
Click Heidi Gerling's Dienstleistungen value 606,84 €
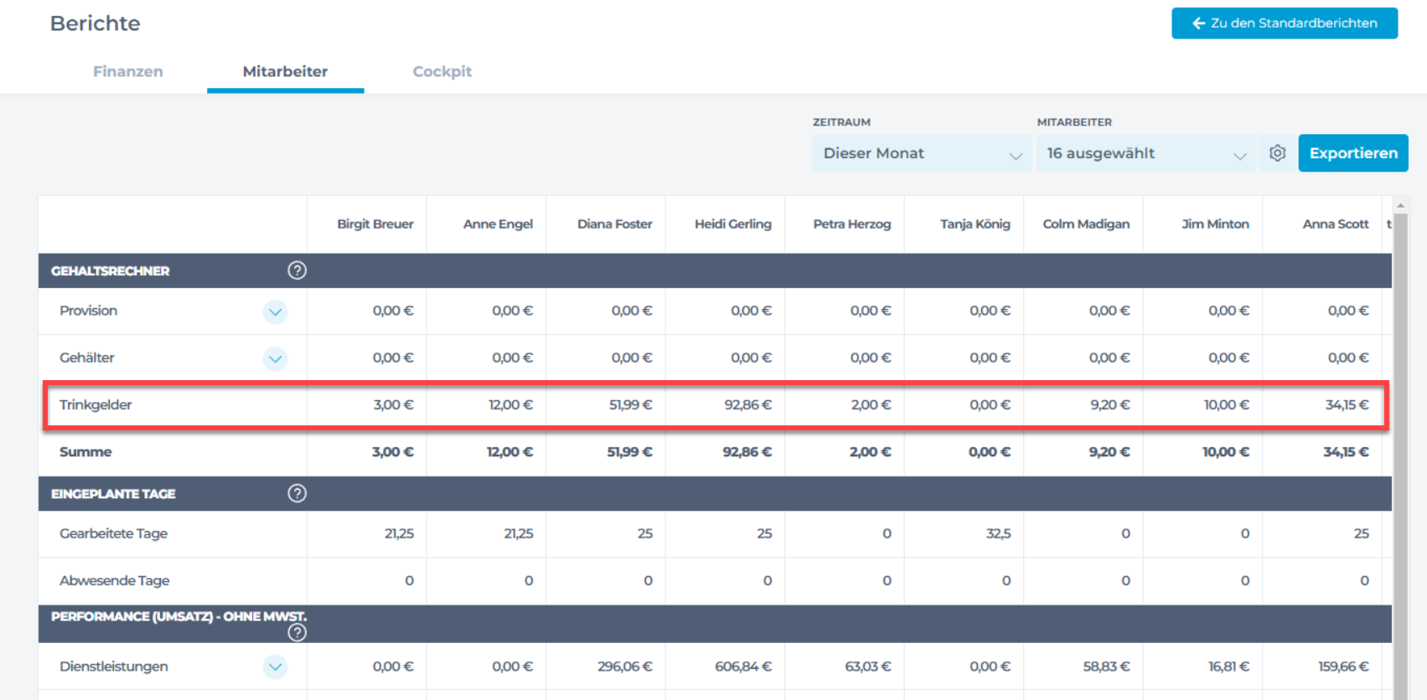(x=742, y=667)
